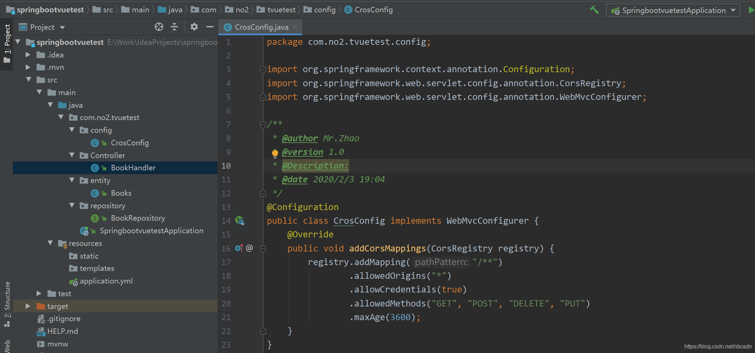Click line number 20 in the gutter

click(x=226, y=303)
